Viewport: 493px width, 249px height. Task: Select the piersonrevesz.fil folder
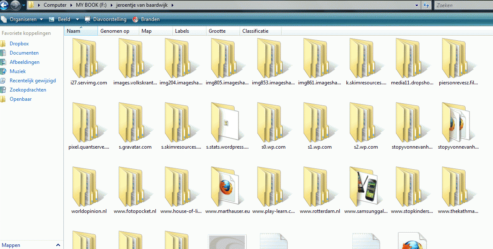point(459,62)
